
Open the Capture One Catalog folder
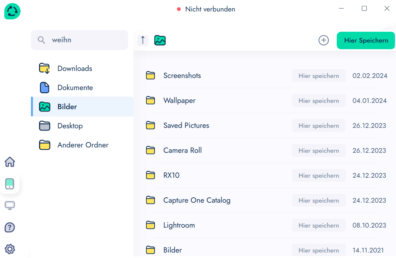pyautogui.click(x=197, y=200)
